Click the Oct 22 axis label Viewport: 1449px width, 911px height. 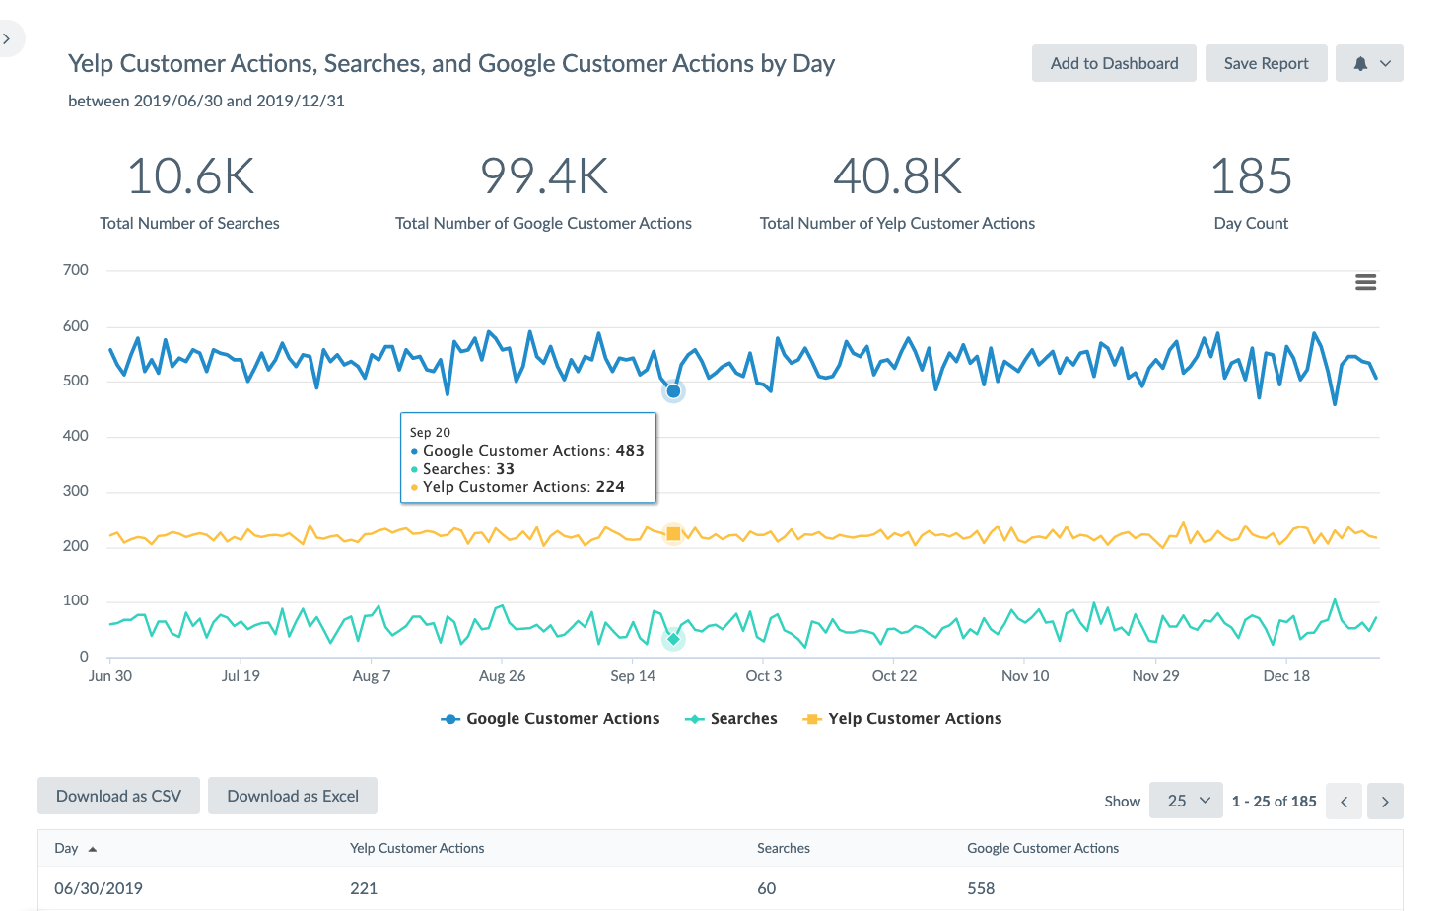(x=894, y=676)
